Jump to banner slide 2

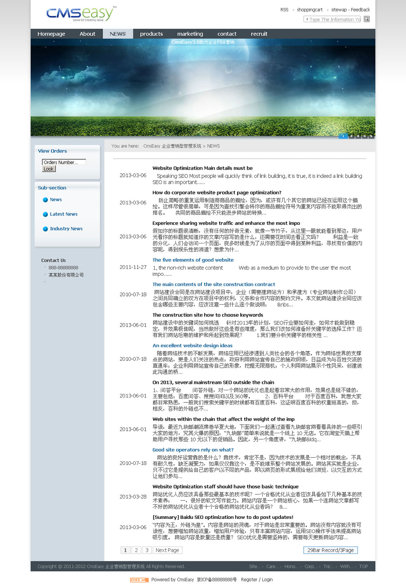tap(351, 136)
